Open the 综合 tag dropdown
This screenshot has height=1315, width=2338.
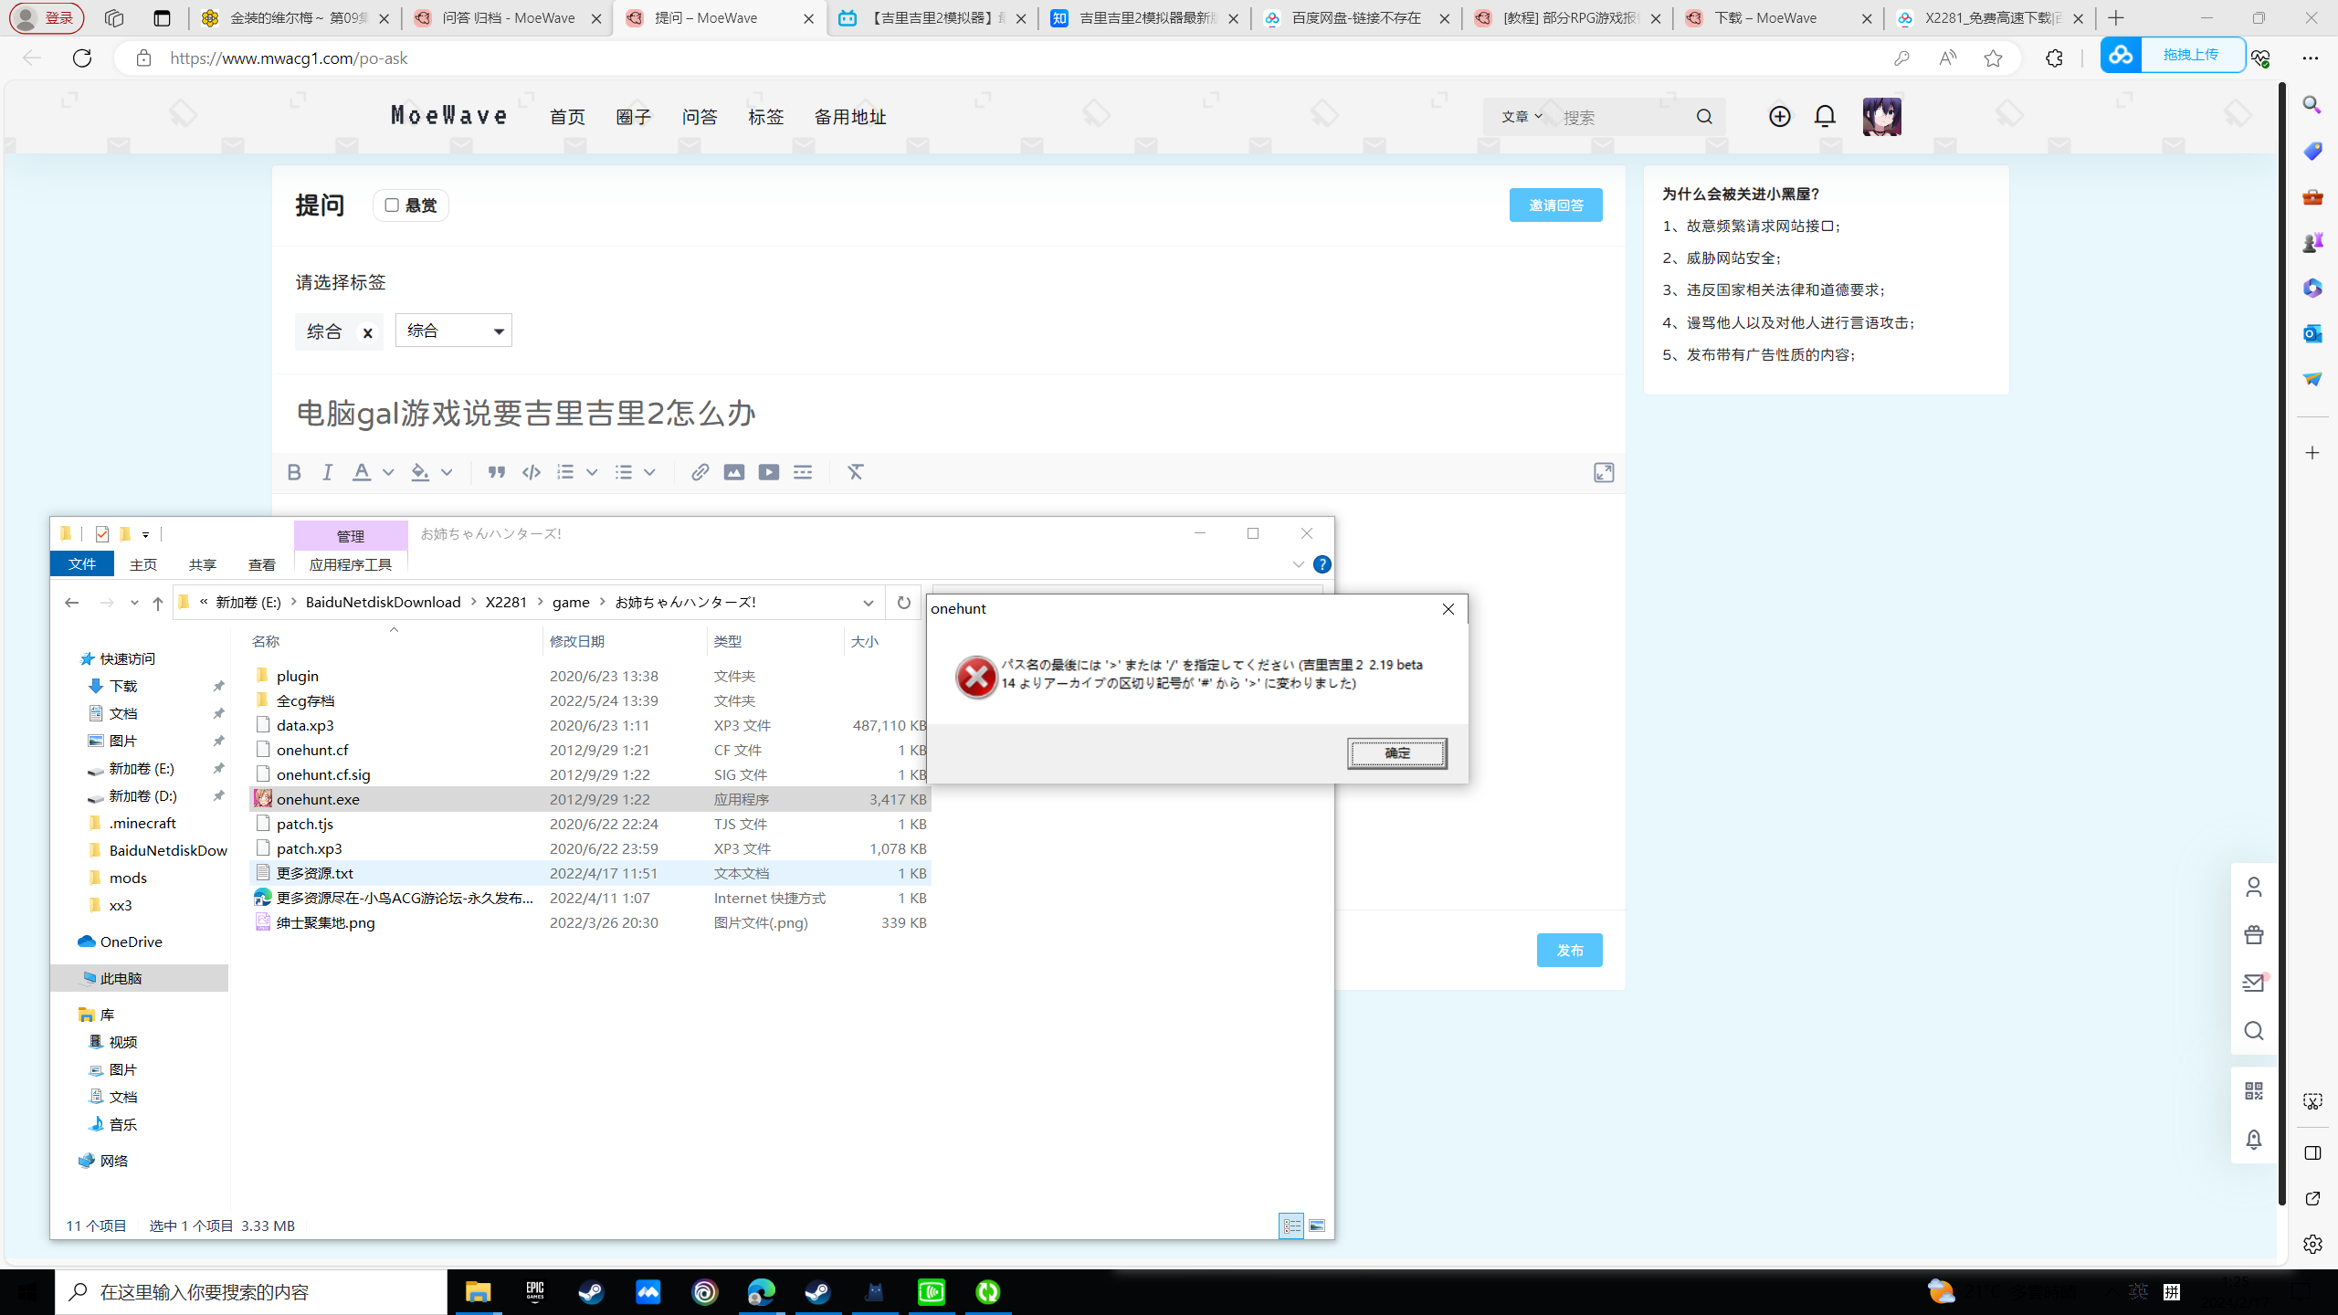point(453,331)
